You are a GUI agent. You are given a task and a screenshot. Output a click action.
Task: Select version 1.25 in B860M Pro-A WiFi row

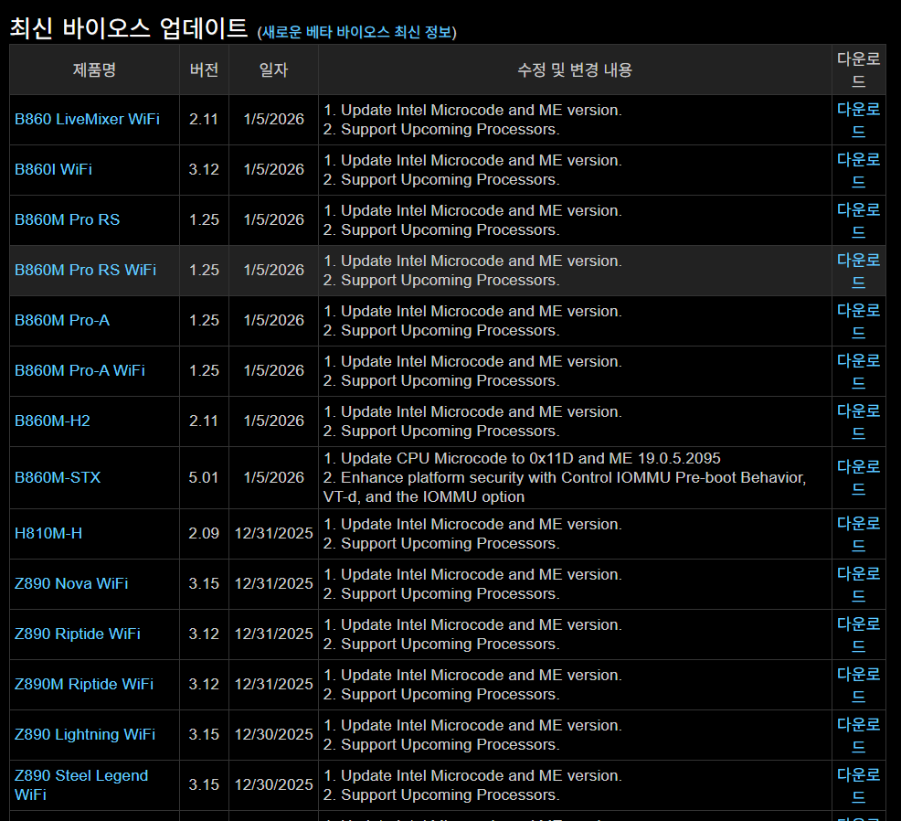point(204,371)
